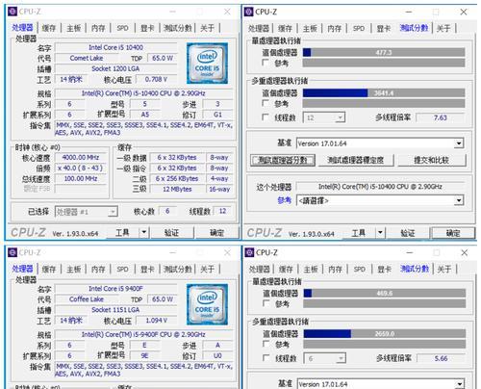The height and width of the screenshot is (389, 481).
Task: Tick the 參考 checkbox under the 2659.0 multi-thread bar
Action: [266, 344]
